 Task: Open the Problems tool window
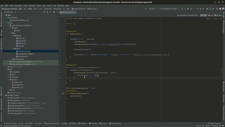pos(82,123)
